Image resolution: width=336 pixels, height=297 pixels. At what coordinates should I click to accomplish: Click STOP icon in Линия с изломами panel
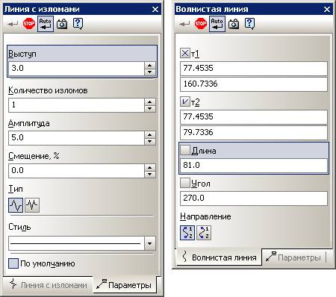tap(29, 24)
